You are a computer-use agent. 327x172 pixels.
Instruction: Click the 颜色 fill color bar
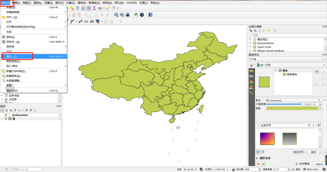point(292,108)
